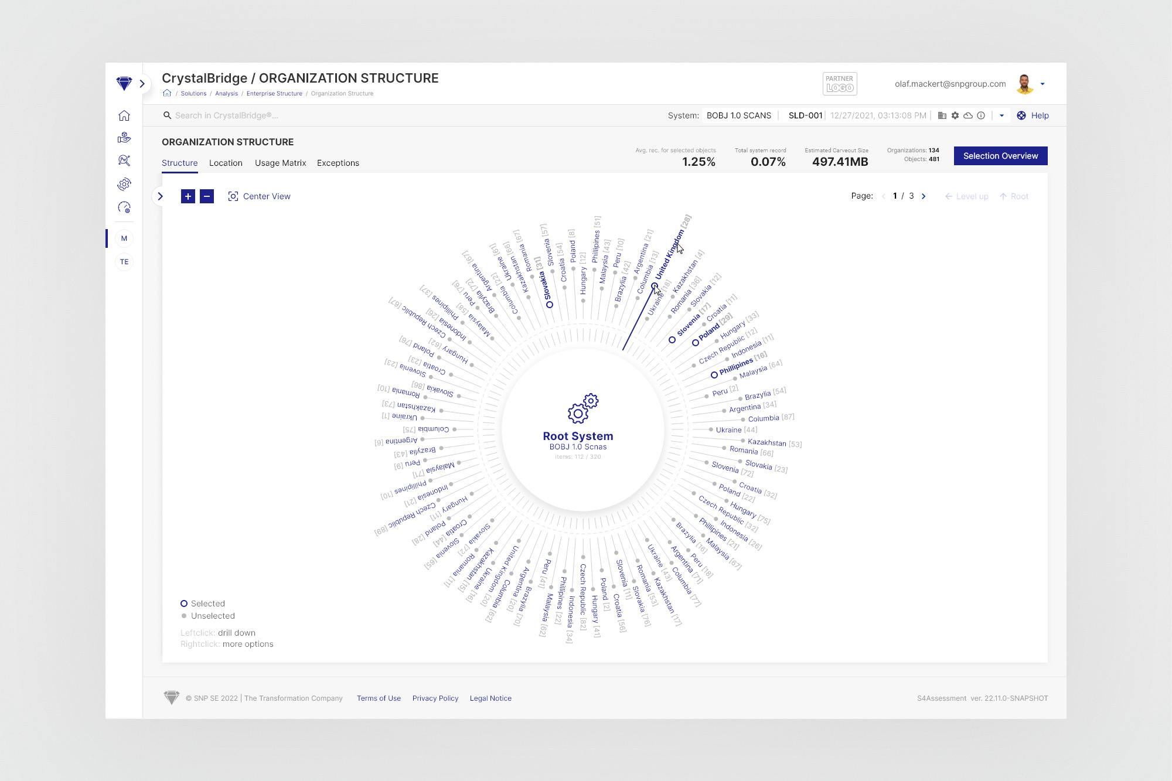The image size is (1172, 781).
Task: Click the home icon in left sidebar
Action: coord(124,115)
